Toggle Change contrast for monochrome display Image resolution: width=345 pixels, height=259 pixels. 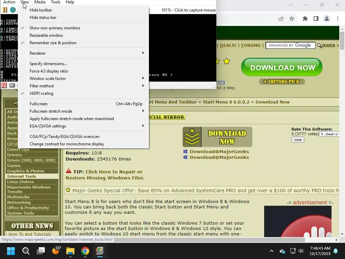click(84, 144)
